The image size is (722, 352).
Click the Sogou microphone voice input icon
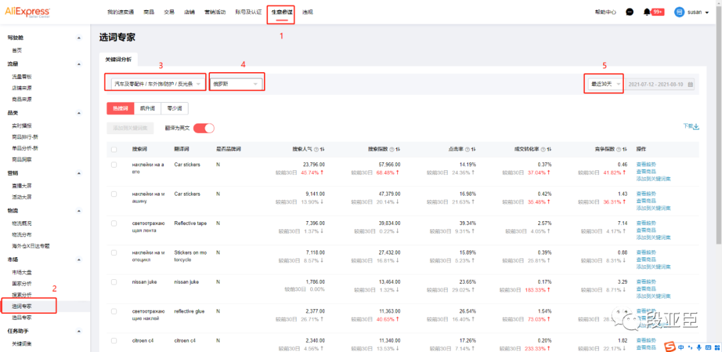click(x=699, y=346)
